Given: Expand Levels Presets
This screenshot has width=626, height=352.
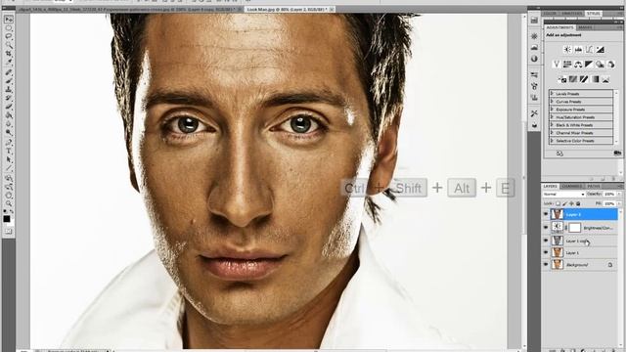Looking at the screenshot, I should 552,94.
